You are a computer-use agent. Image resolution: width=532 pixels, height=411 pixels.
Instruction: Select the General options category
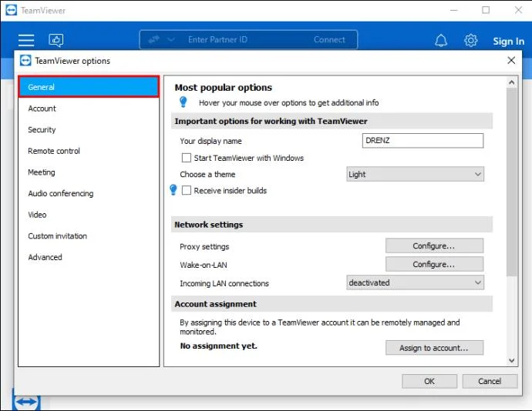(x=89, y=87)
